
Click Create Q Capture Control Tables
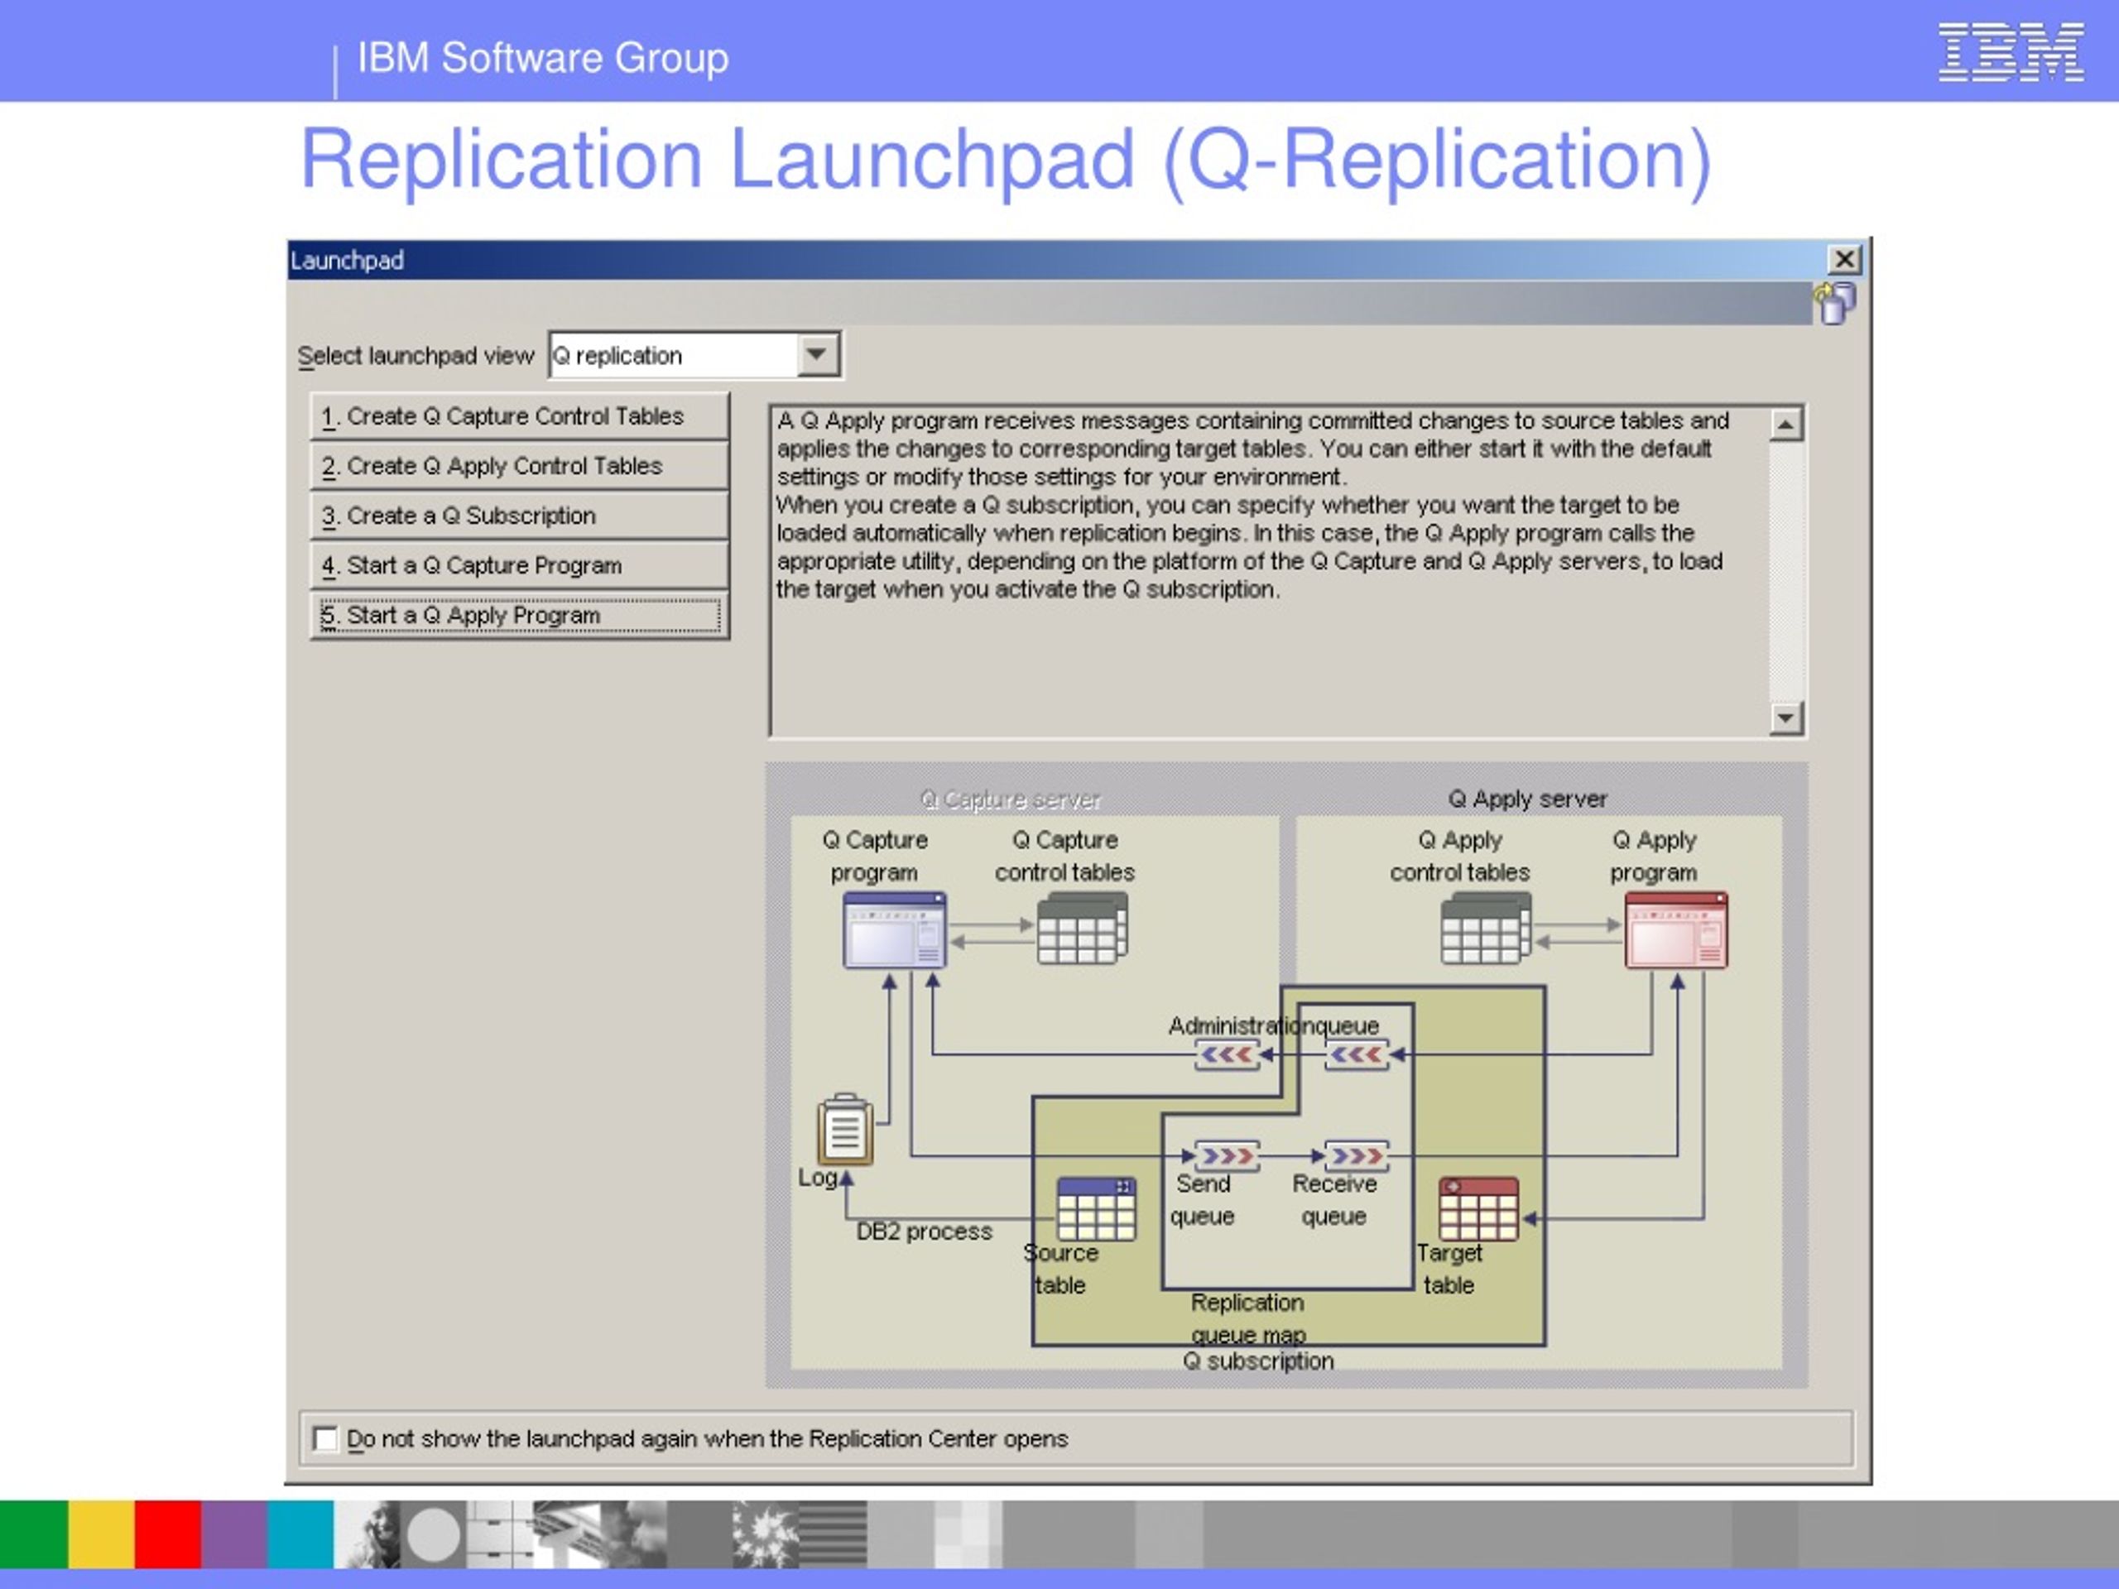518,415
